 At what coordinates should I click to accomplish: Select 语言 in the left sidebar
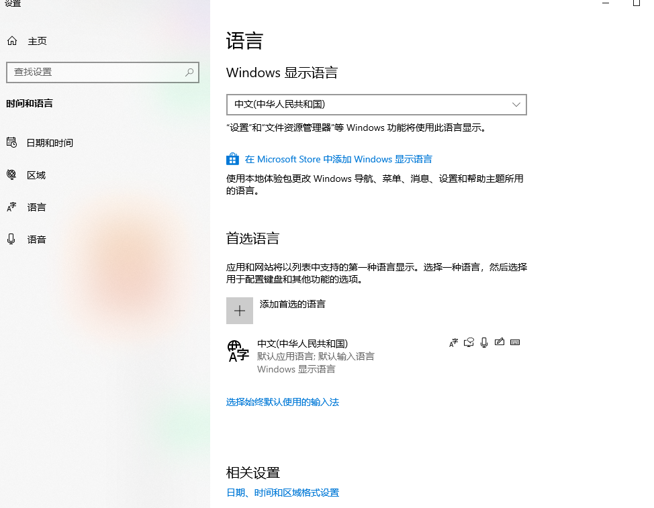[36, 207]
